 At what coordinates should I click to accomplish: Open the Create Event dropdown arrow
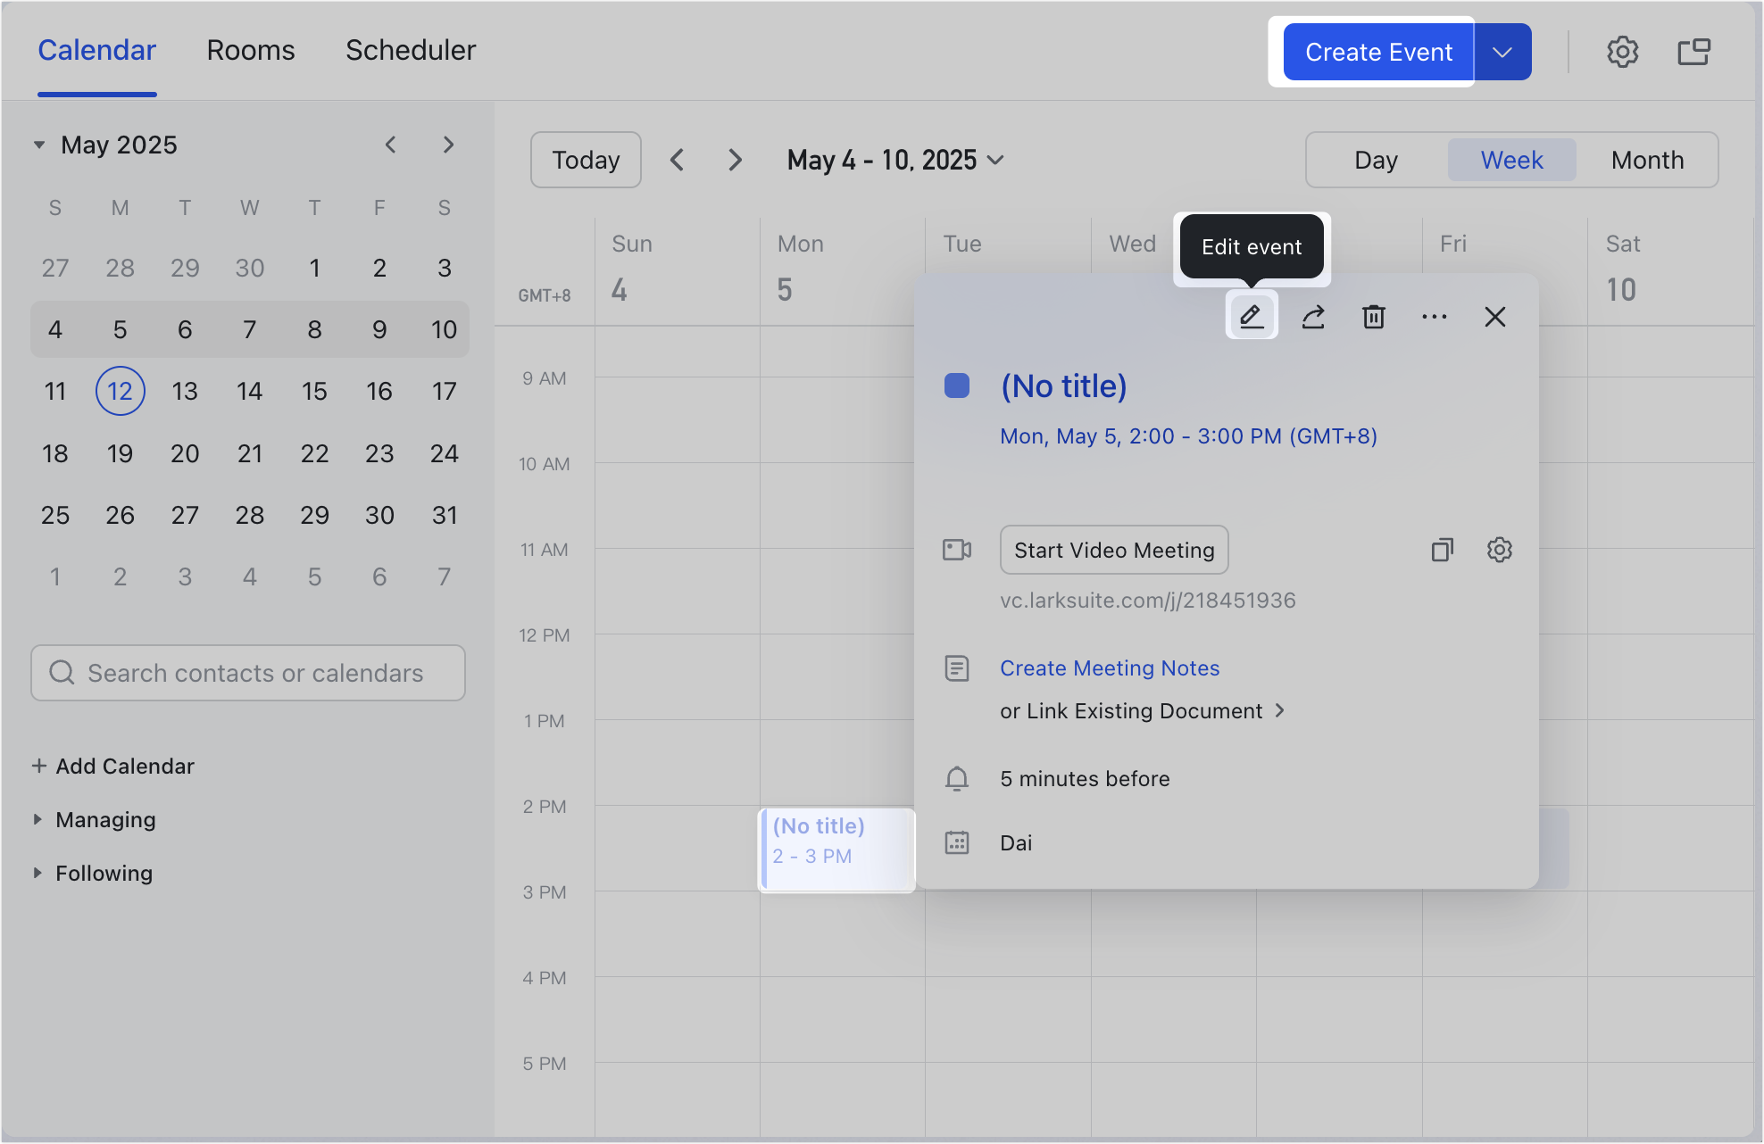(x=1502, y=52)
